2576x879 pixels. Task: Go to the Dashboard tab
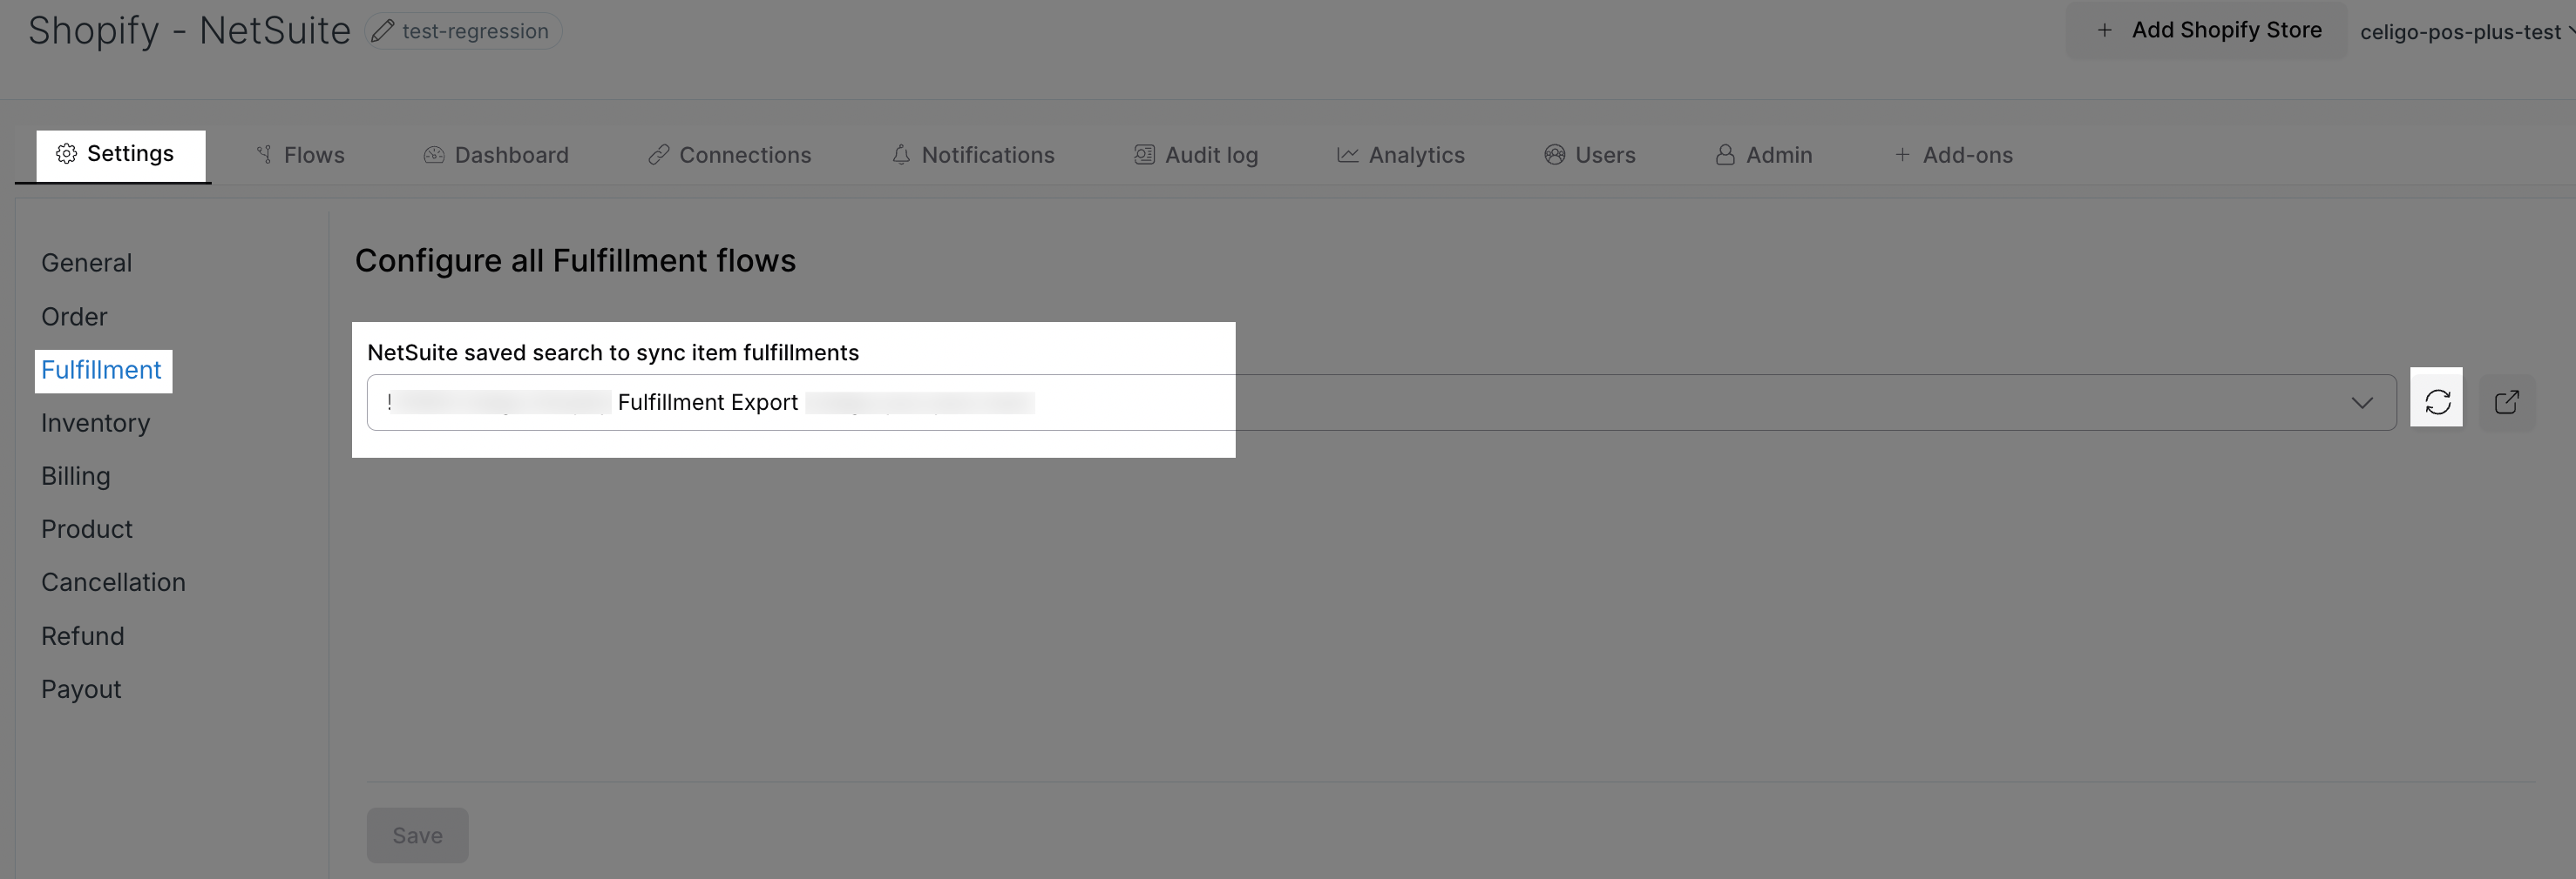[496, 155]
